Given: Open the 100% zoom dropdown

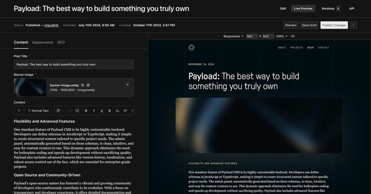Looking at the screenshot, I should (282, 36).
